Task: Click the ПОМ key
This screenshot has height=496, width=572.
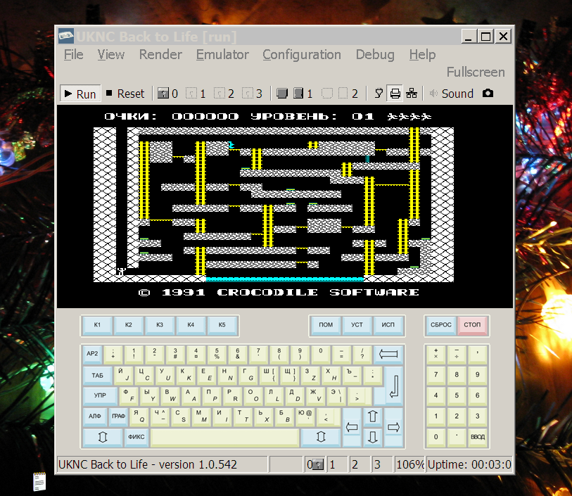Action: pos(326,325)
